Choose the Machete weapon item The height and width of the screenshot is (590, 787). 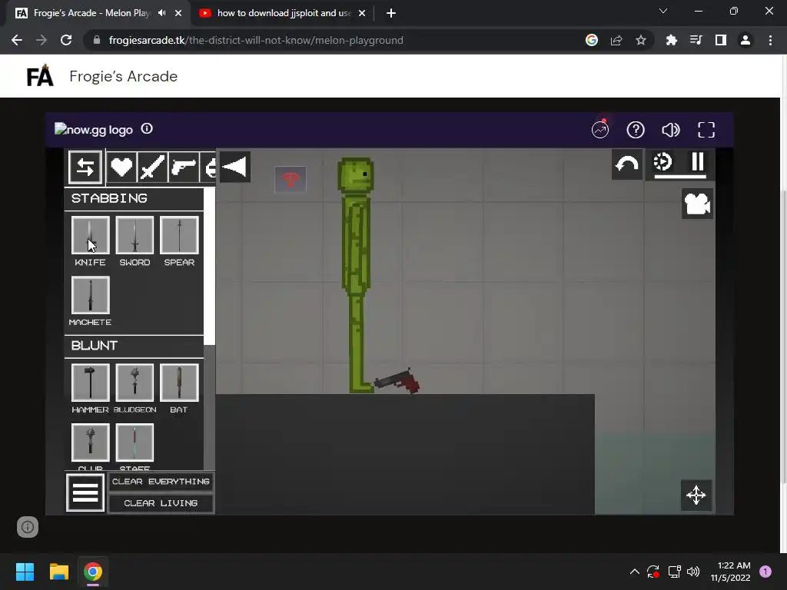tap(91, 295)
